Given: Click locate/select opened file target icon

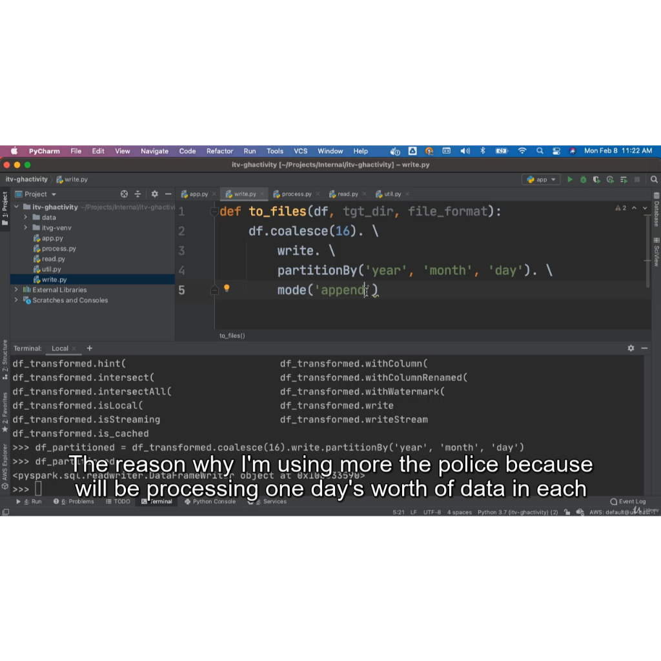Looking at the screenshot, I should point(124,194).
